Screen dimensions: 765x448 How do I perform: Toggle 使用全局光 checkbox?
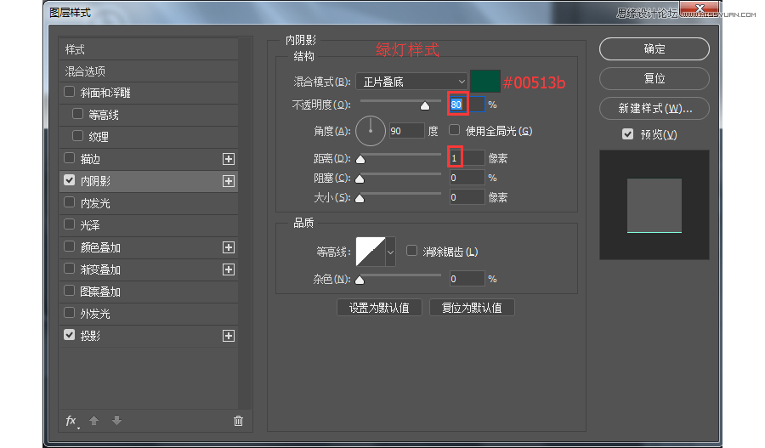pyautogui.click(x=454, y=130)
